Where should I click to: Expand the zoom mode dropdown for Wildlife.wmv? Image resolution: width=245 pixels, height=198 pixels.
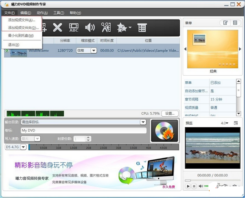click(x=94, y=50)
